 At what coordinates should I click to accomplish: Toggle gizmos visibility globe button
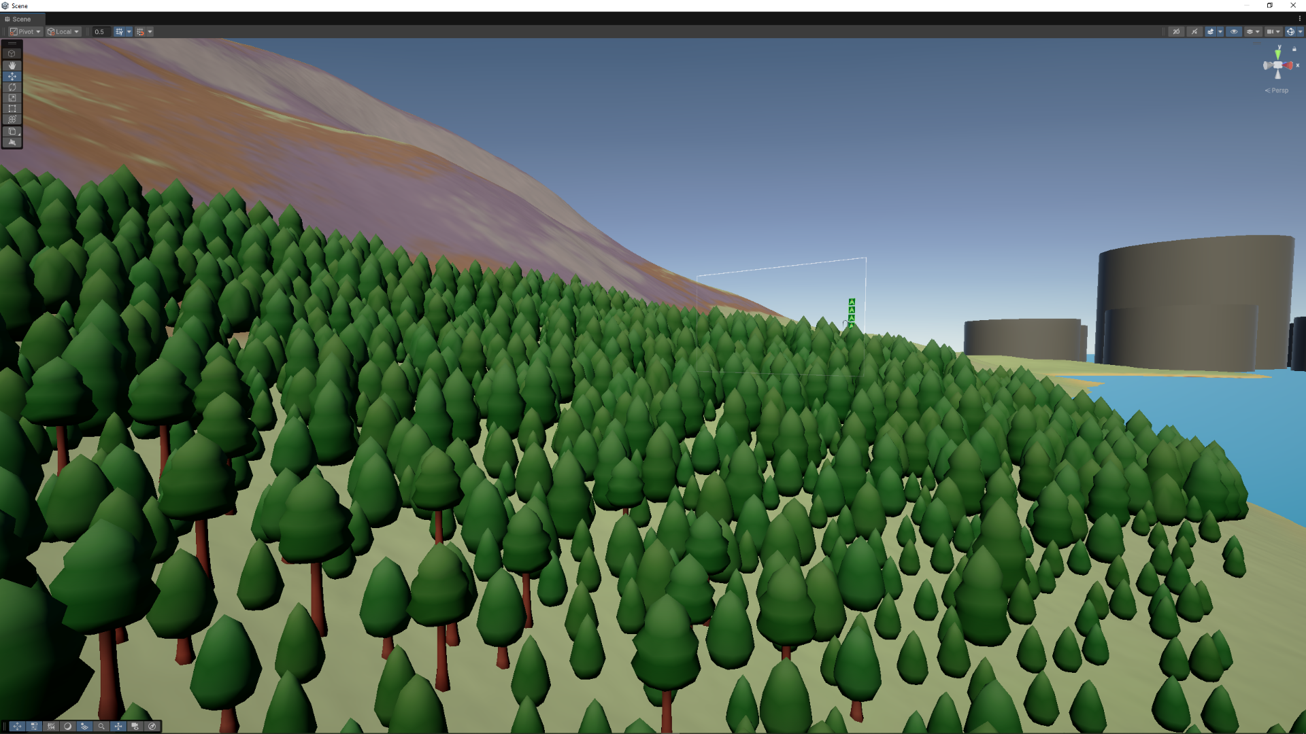(x=1290, y=32)
